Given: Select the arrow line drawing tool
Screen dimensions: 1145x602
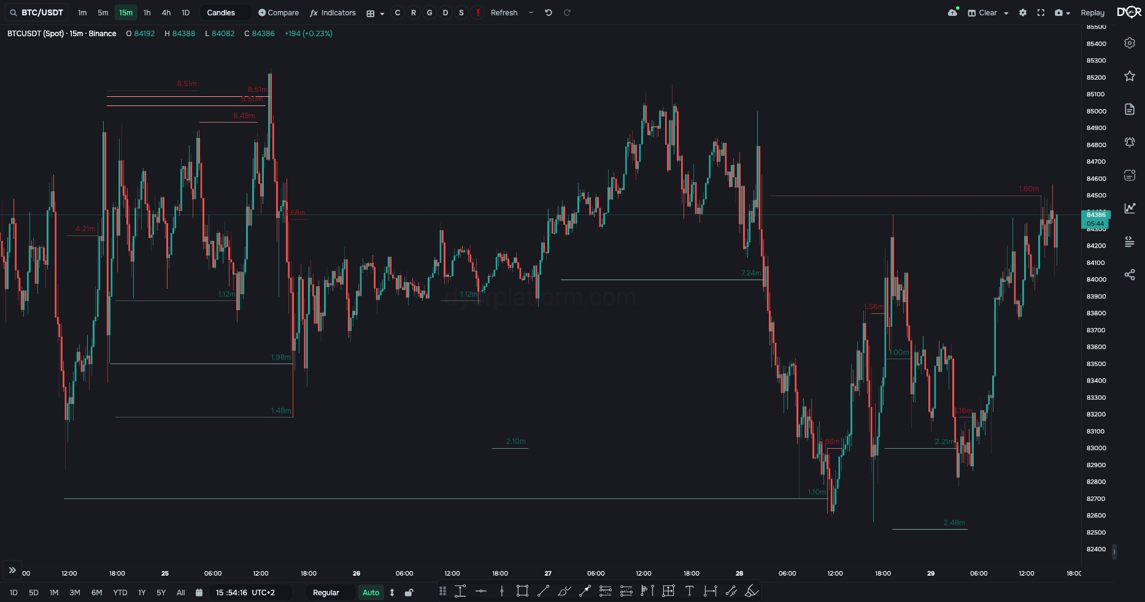Looking at the screenshot, I should pos(585,591).
